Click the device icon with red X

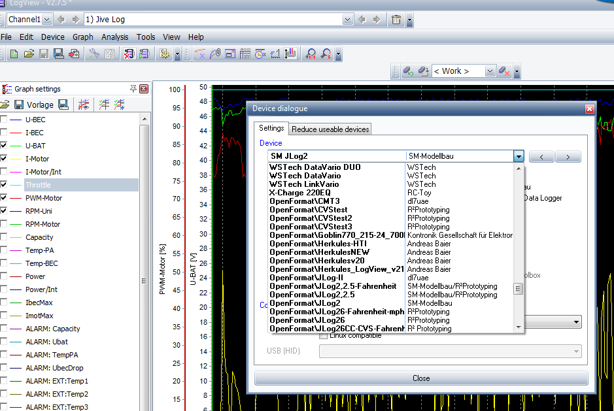pos(129,54)
